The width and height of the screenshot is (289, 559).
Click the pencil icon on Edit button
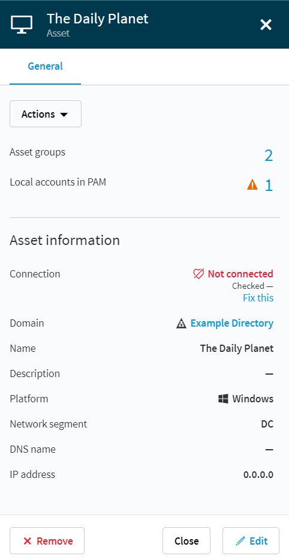click(240, 541)
